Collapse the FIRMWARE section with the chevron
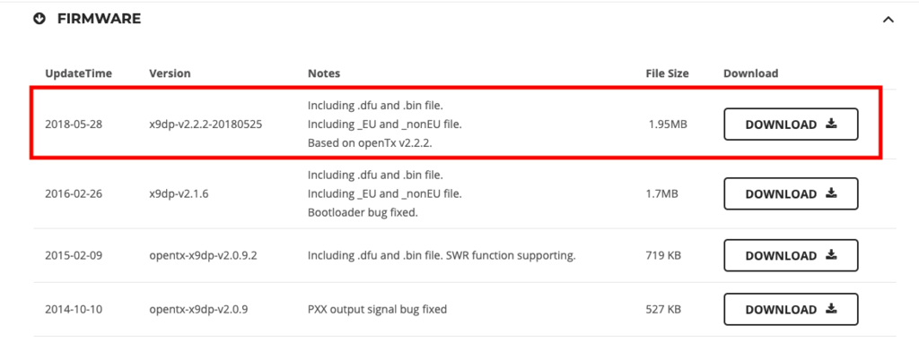Viewport: 919px width, 360px height. pyautogui.click(x=888, y=19)
